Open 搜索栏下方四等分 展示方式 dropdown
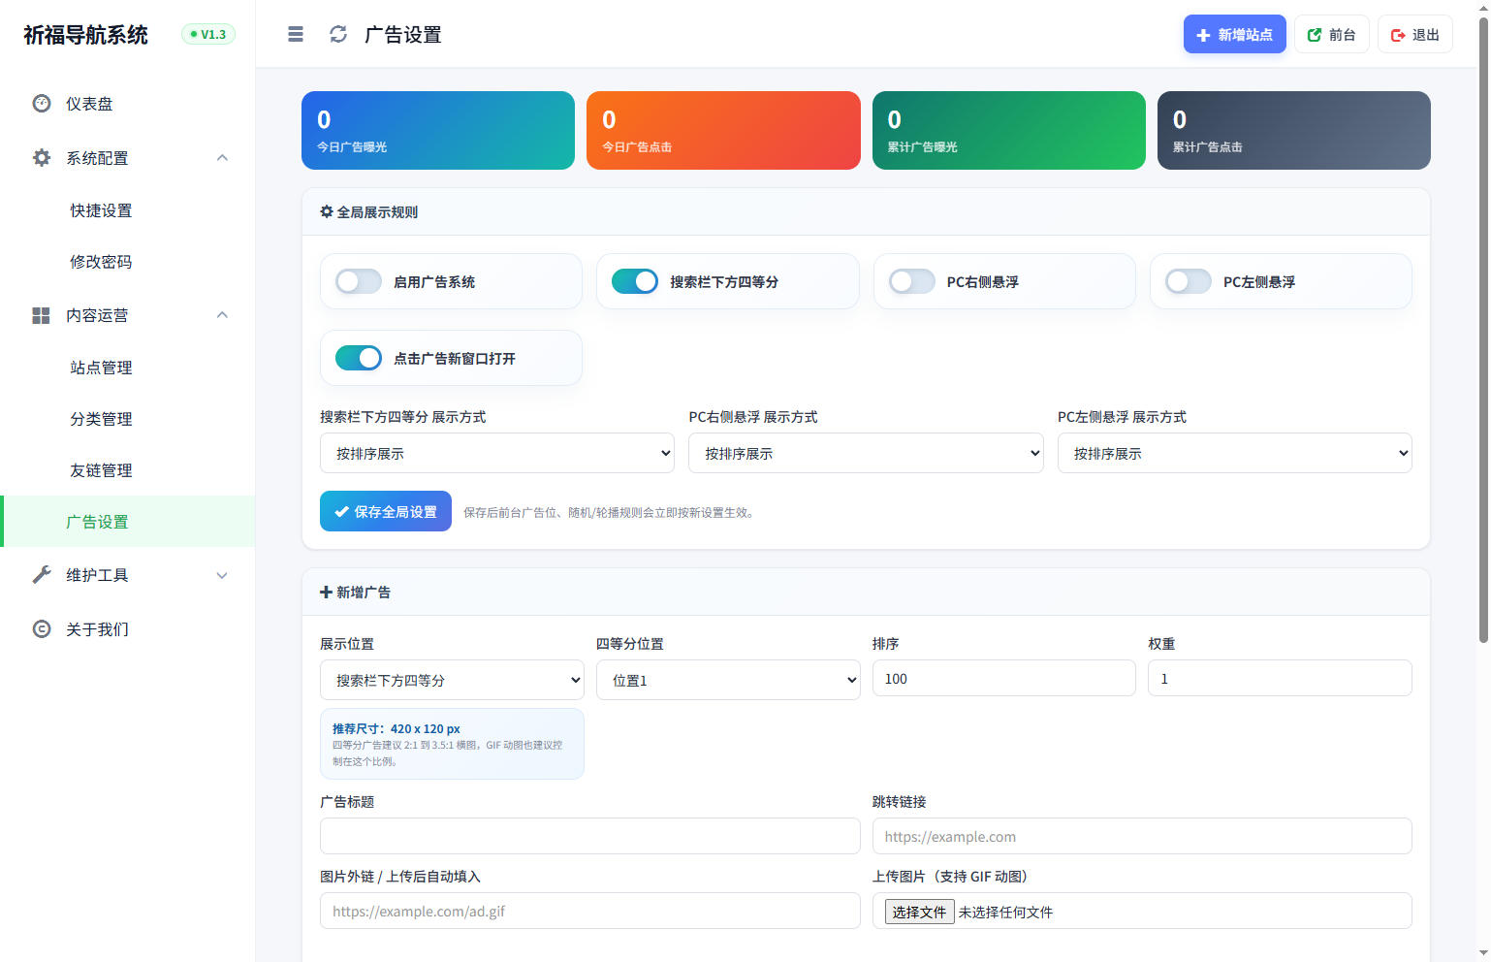The height and width of the screenshot is (962, 1491). 497,453
